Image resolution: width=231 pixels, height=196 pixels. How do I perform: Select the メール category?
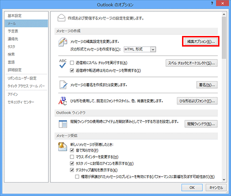click(26, 24)
